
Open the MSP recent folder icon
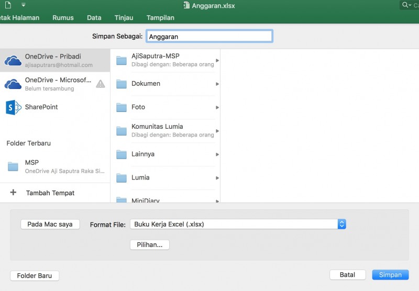point(13,166)
